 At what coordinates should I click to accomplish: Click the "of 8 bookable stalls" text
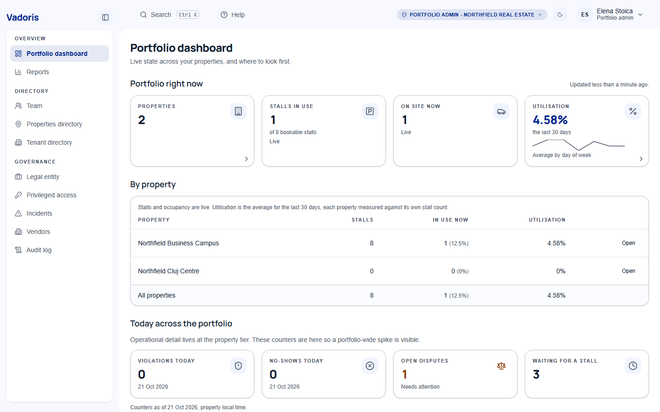[293, 132]
